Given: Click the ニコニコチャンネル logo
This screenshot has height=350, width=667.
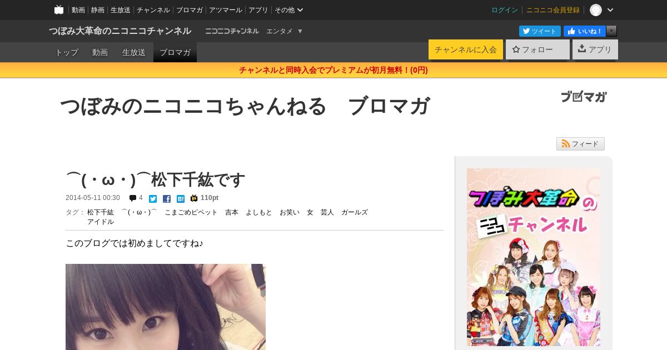Looking at the screenshot, I should [x=232, y=31].
